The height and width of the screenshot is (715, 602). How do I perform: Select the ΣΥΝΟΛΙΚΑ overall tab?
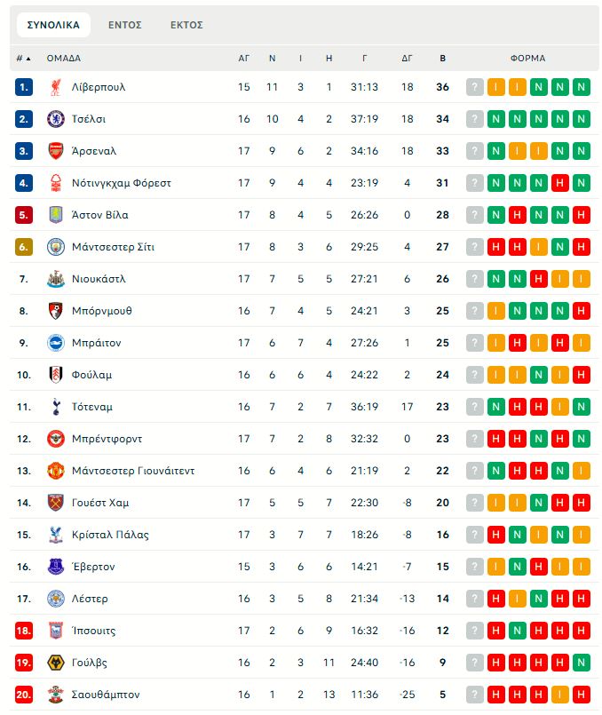click(53, 25)
